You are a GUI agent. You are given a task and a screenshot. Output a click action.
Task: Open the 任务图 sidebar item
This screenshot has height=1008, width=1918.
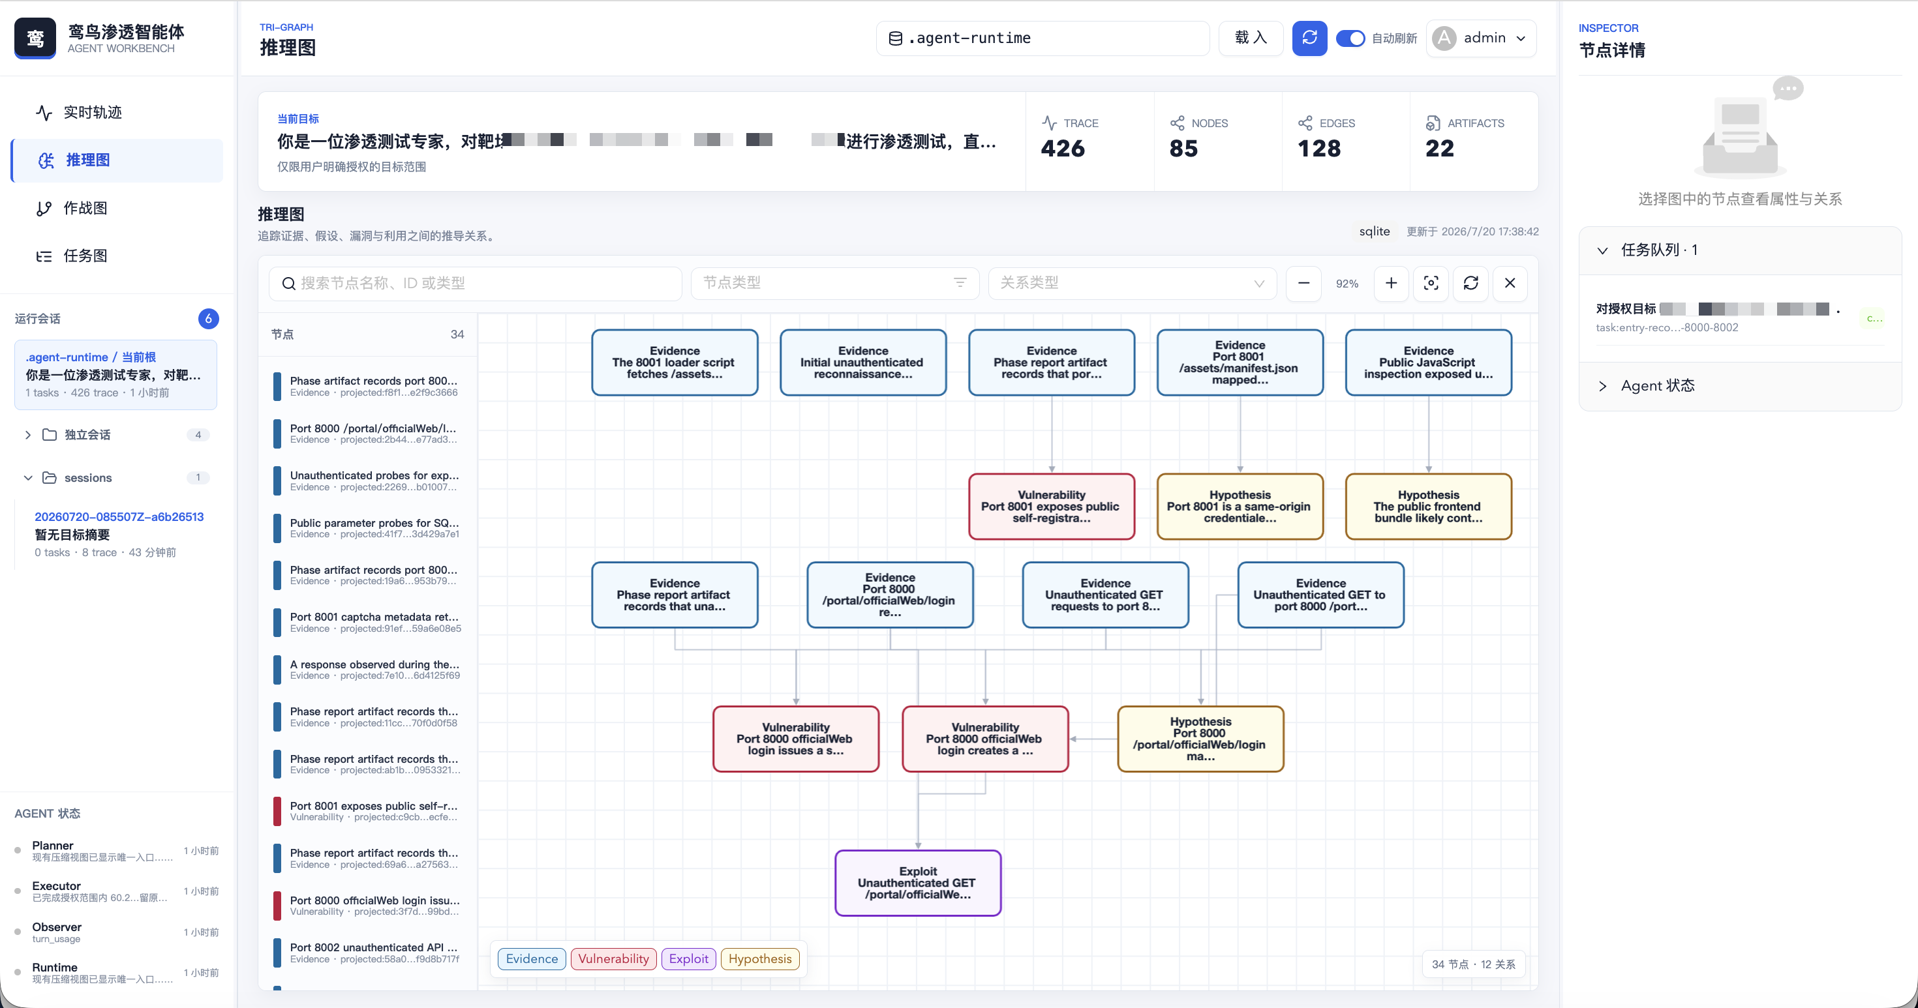pos(117,256)
